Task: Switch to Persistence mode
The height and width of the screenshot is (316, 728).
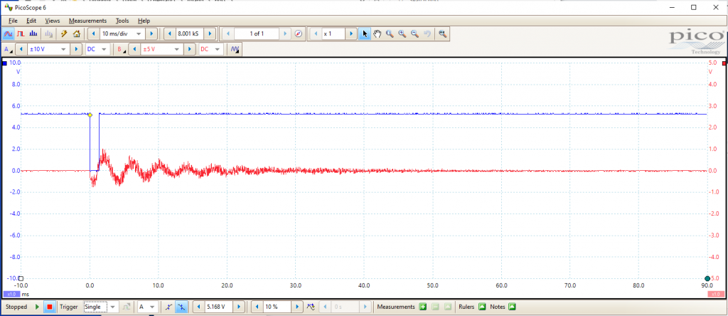Action: [x=21, y=34]
